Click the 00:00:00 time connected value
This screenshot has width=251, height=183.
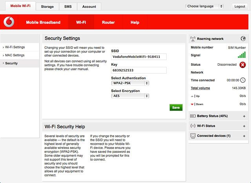(x=233, y=80)
